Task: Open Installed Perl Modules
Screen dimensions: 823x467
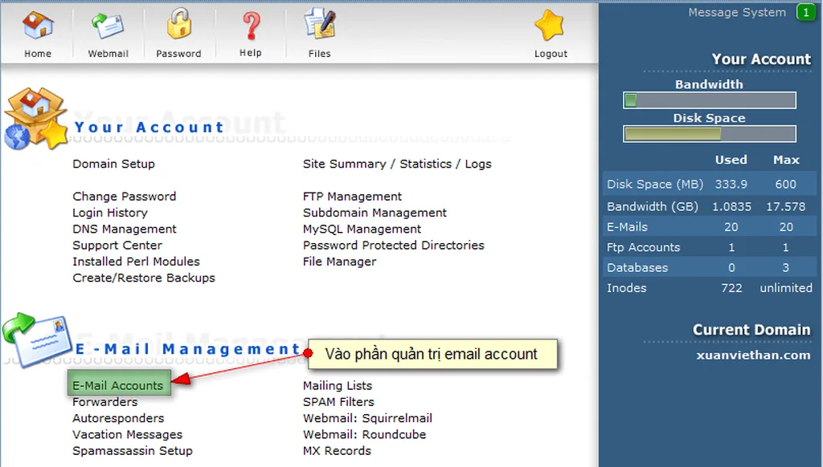Action: coord(136,262)
